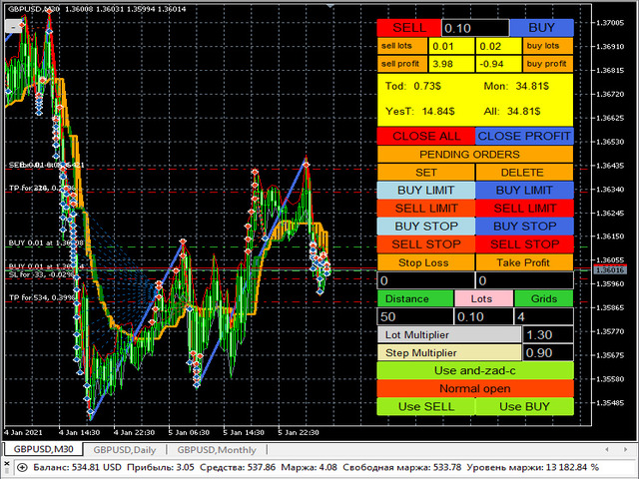This screenshot has height=479, width=639.
Task: Focus the Stop Loss value field
Action: point(426,280)
